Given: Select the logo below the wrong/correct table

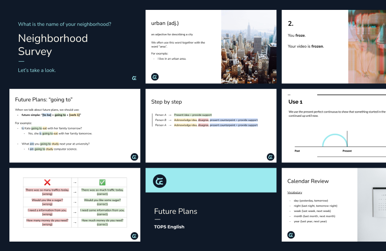Looking at the screenshot, I should [134, 236].
